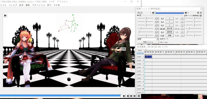Click the left 拡大率 slider

point(145,28)
